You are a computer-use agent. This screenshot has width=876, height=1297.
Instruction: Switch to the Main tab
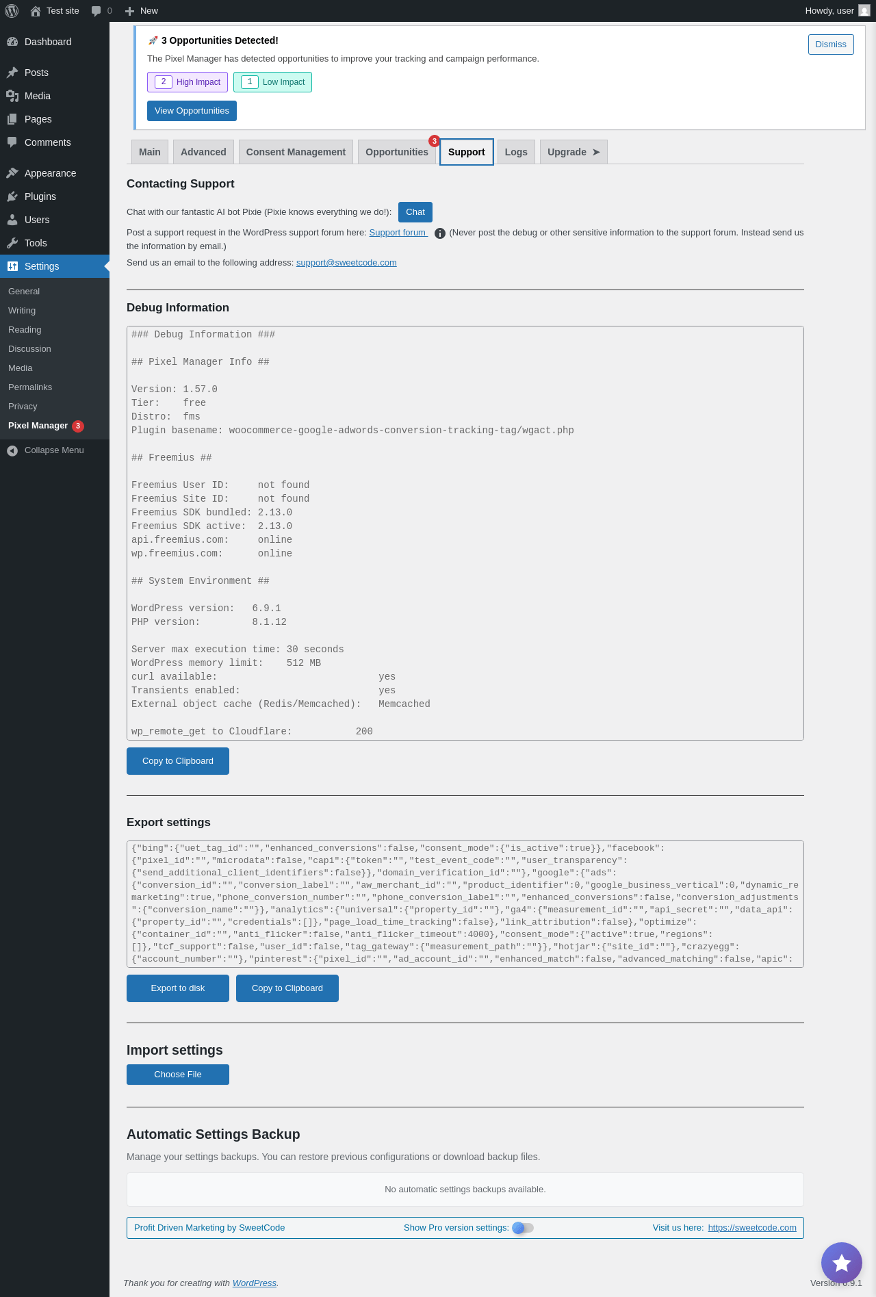pos(150,152)
